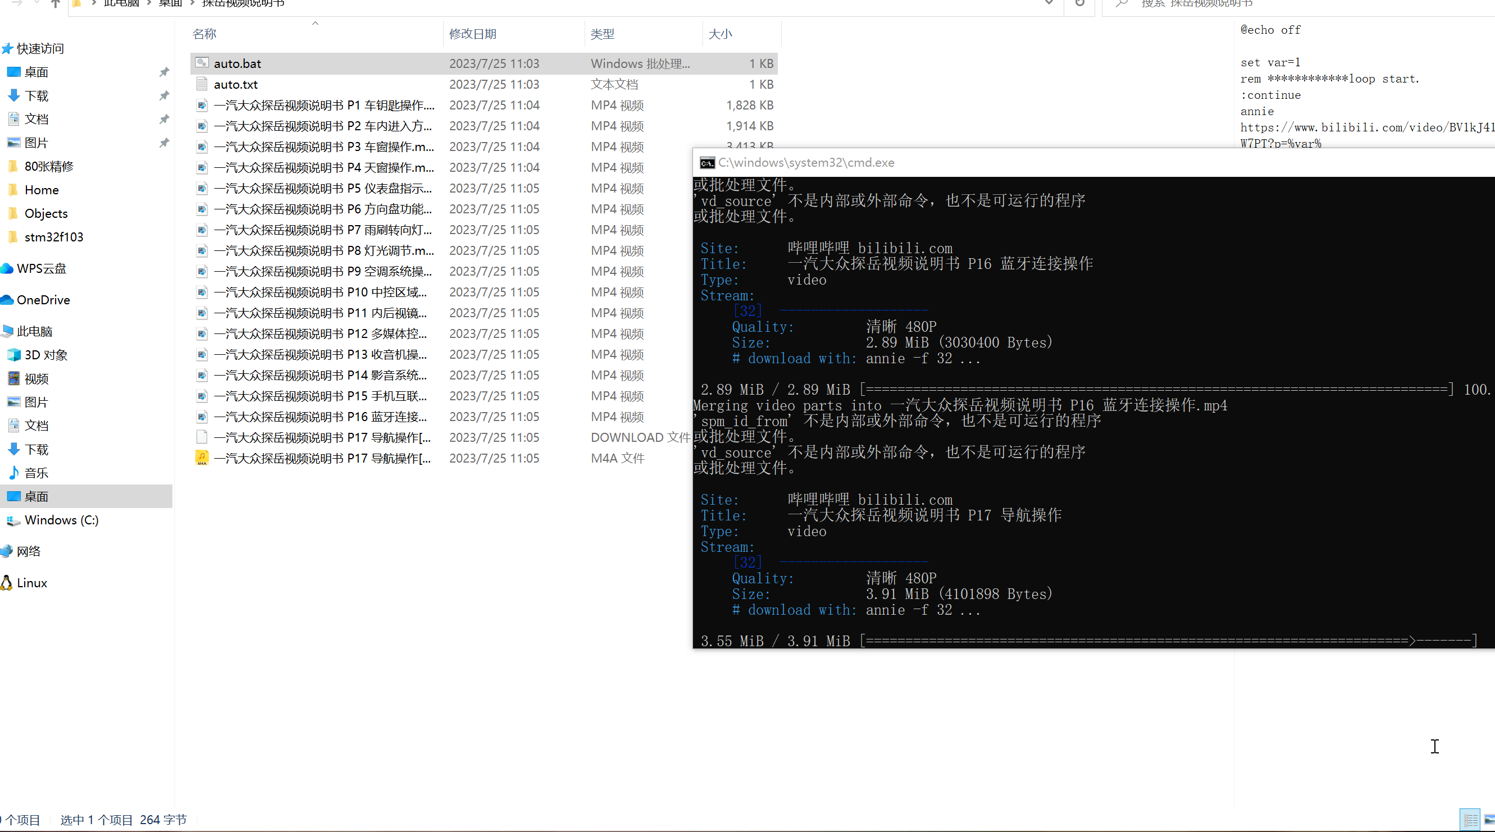Open 视频 under 此电脑
The width and height of the screenshot is (1495, 832).
tap(36, 379)
